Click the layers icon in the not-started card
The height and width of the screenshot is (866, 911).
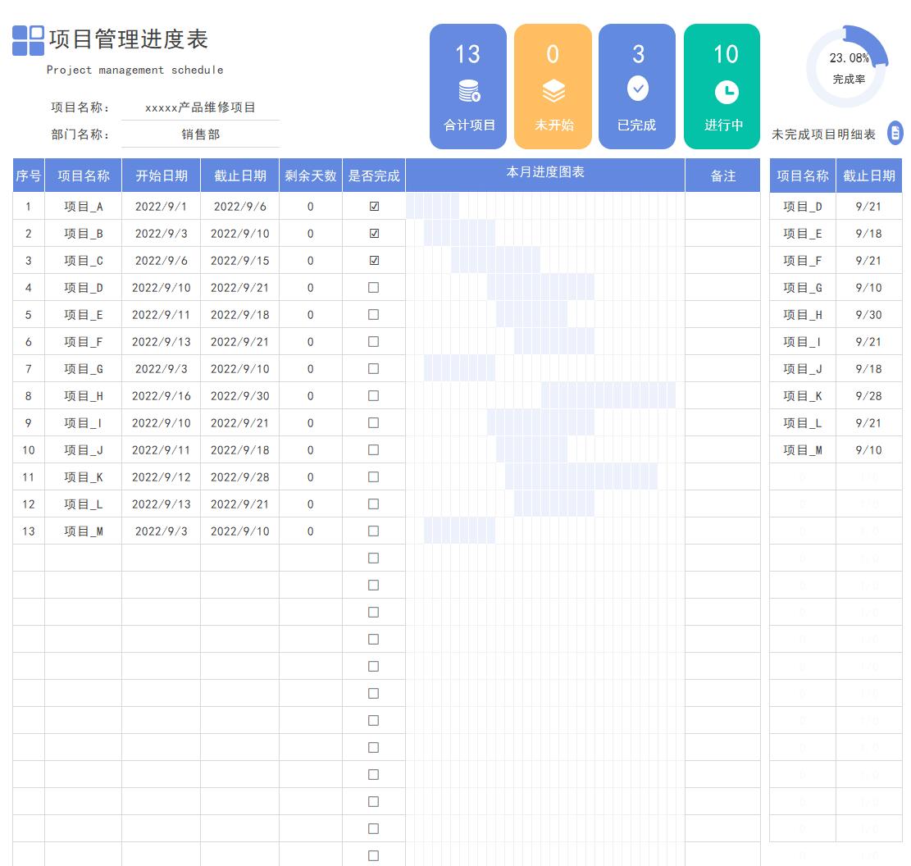pos(553,91)
